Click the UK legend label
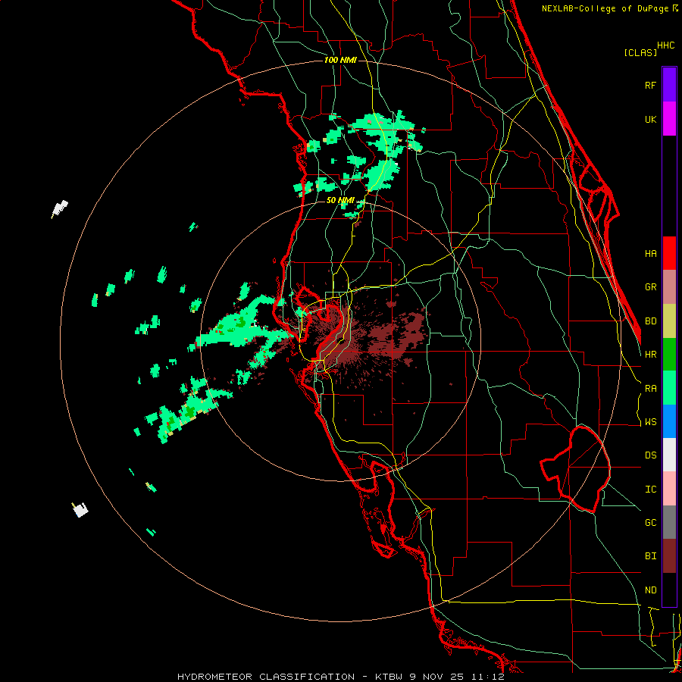Screen dimensions: 682x682 tap(650, 119)
